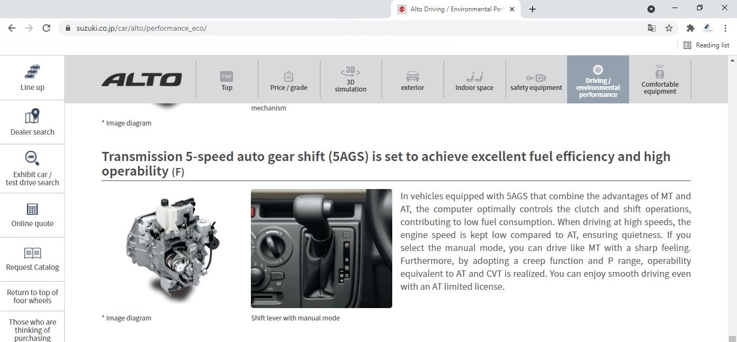
Task: Click the shift lever photo
Action: (322, 248)
